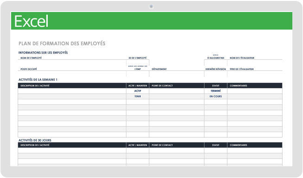The image size is (303, 178).
Task: Select point de contact cell in TENIR row
Action: click(x=177, y=97)
